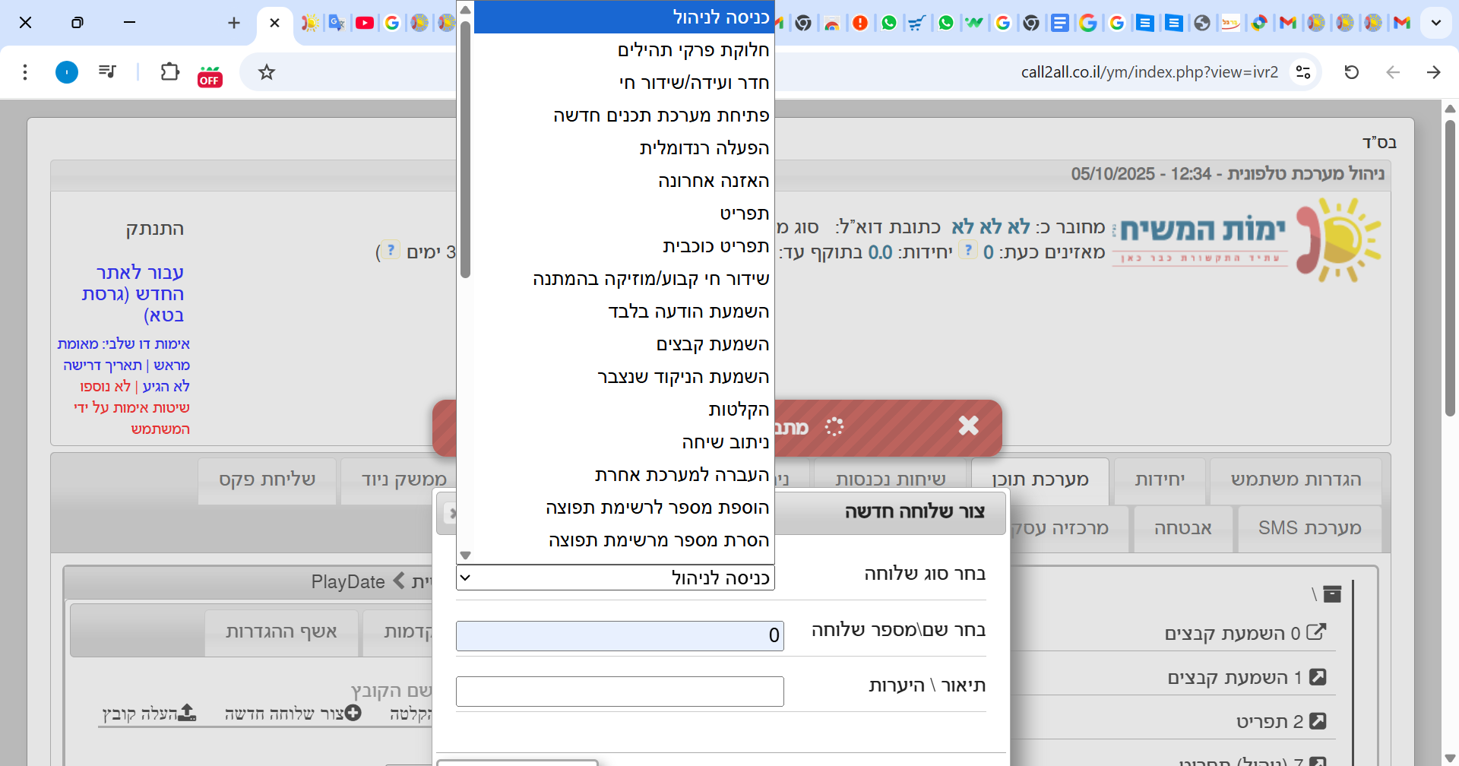Close the red loading notification with X
This screenshot has height=766, width=1459.
click(968, 426)
